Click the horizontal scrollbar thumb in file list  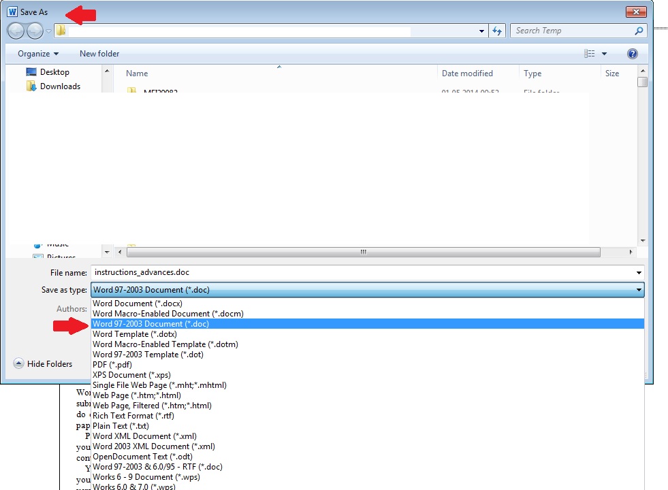[x=364, y=252]
